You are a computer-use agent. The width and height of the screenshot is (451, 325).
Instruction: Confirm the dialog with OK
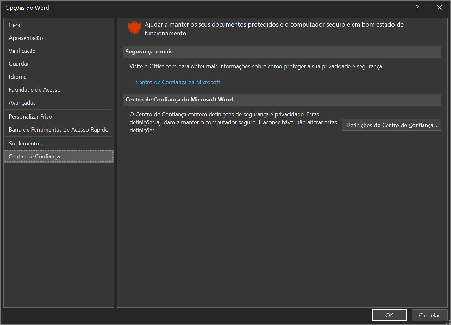389,315
